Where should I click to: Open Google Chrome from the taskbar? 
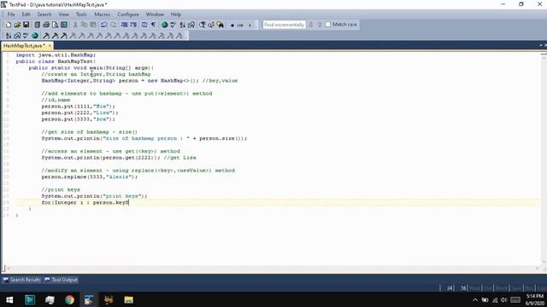coord(69,299)
